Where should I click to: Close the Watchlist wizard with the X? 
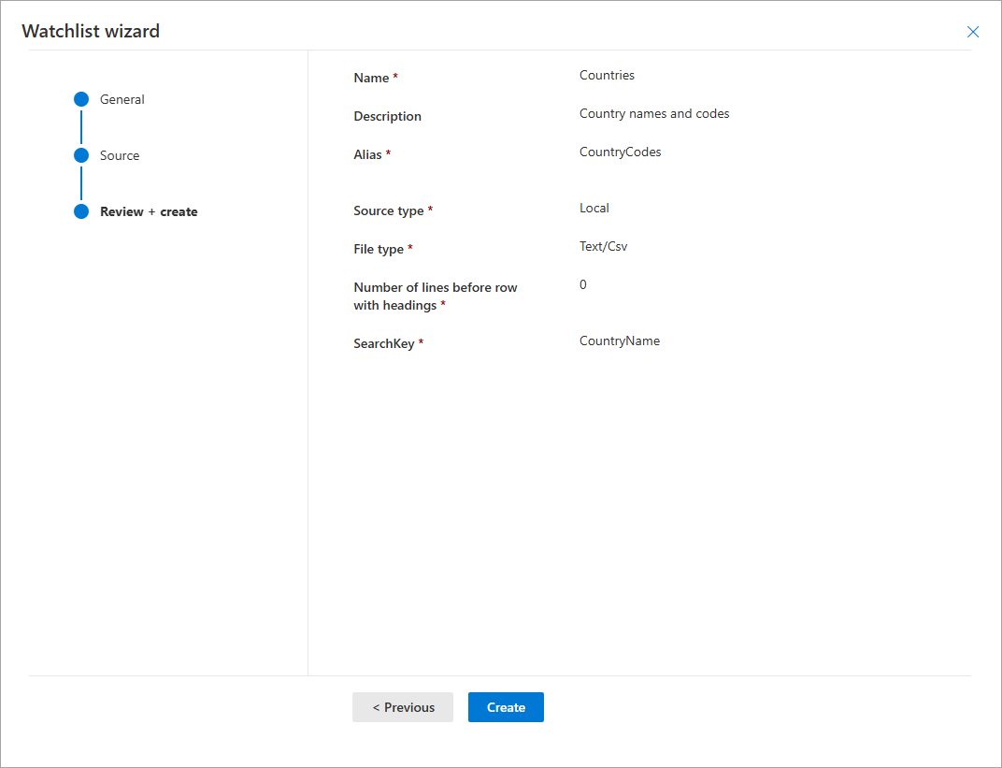point(972,31)
